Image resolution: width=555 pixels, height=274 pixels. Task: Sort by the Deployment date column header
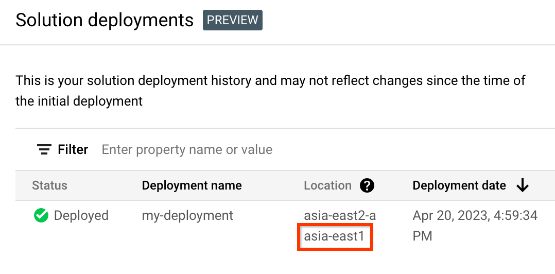point(459,185)
